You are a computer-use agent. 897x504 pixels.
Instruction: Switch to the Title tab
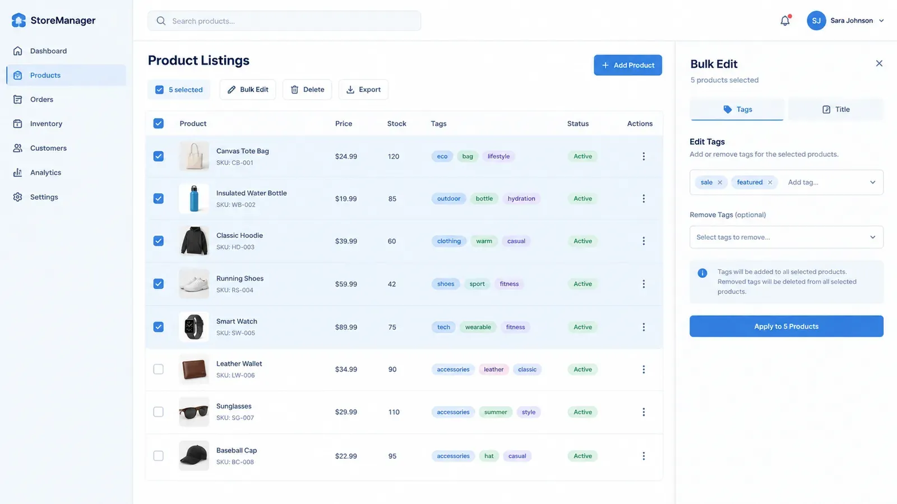pyautogui.click(x=836, y=109)
